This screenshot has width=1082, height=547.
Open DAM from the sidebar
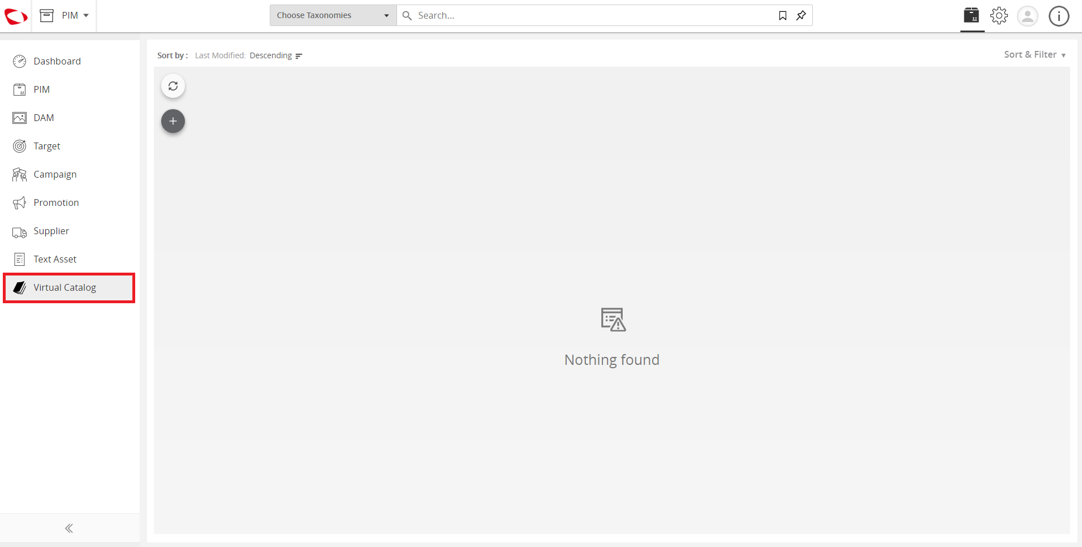point(70,118)
